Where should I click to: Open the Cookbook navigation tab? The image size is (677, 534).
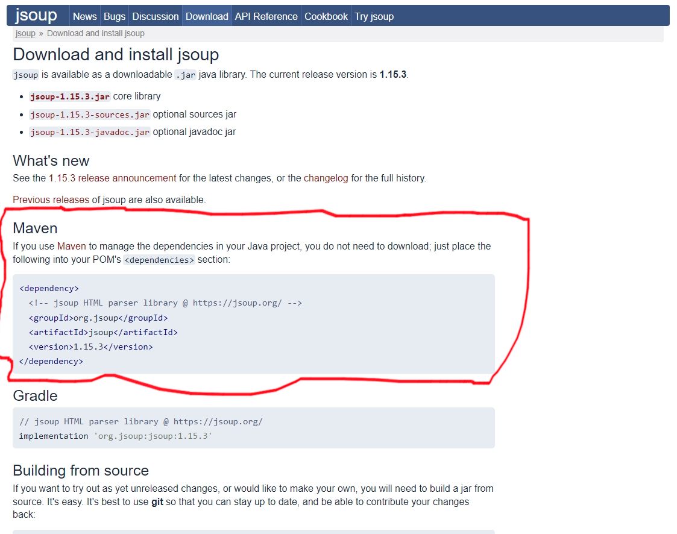(x=326, y=16)
